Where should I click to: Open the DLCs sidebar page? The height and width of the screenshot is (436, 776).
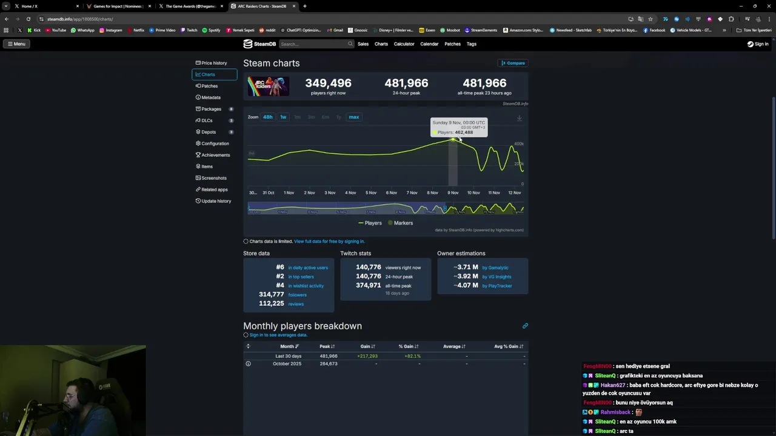pos(204,121)
